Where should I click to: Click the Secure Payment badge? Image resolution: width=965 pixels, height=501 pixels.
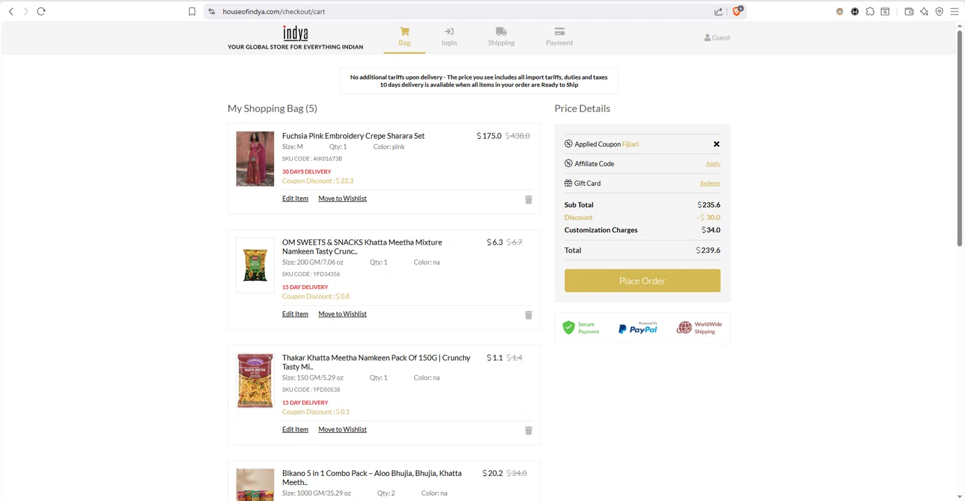tap(581, 328)
